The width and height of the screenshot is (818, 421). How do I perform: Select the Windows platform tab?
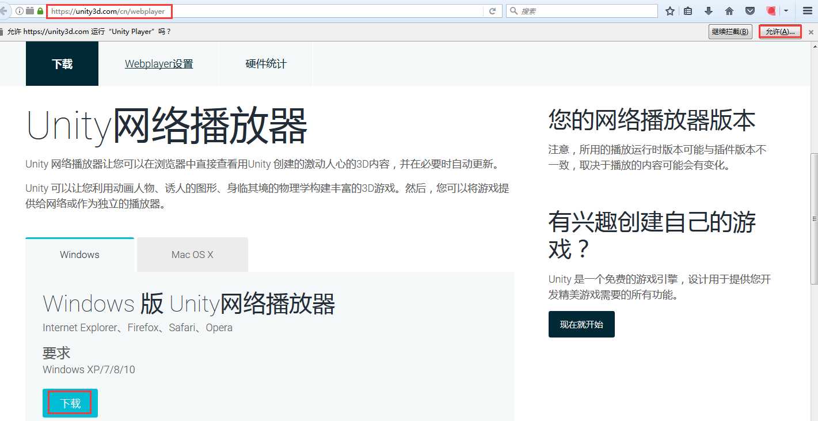(x=79, y=255)
